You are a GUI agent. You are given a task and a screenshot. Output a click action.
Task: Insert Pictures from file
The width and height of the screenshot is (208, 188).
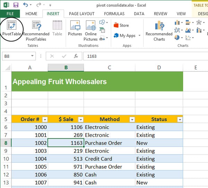click(x=75, y=28)
